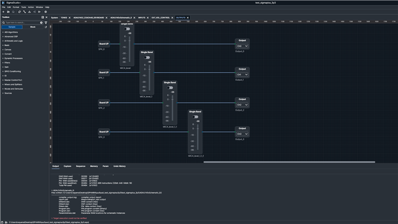Open the Ch3 dropdown on Output_3
The image size is (398, 224).
pyautogui.click(x=242, y=134)
